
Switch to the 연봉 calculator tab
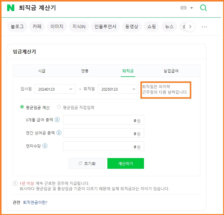[x=85, y=71]
